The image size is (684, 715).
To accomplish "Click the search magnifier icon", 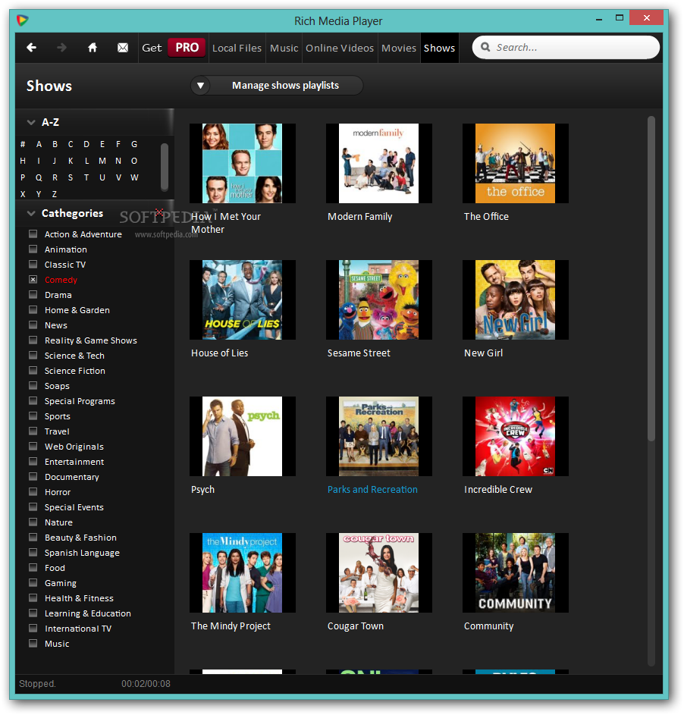I will 485,47.
